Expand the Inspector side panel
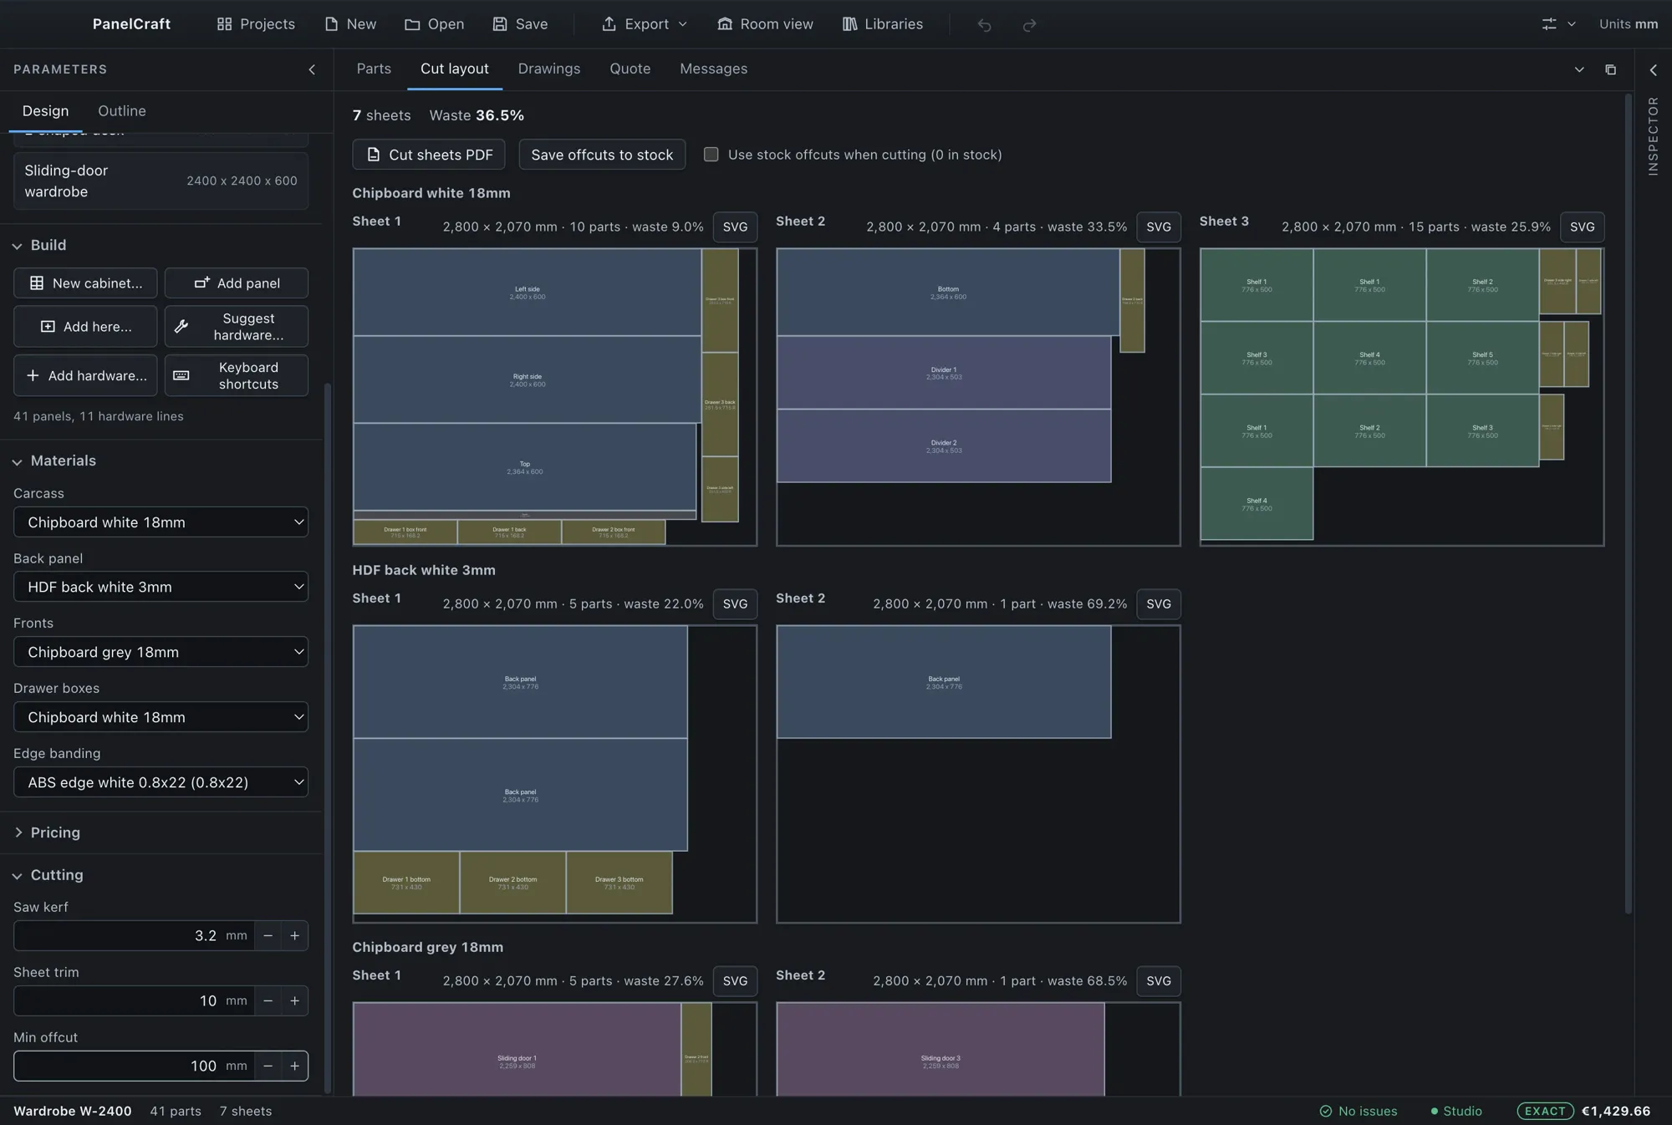This screenshot has width=1672, height=1125. pos(1653,70)
